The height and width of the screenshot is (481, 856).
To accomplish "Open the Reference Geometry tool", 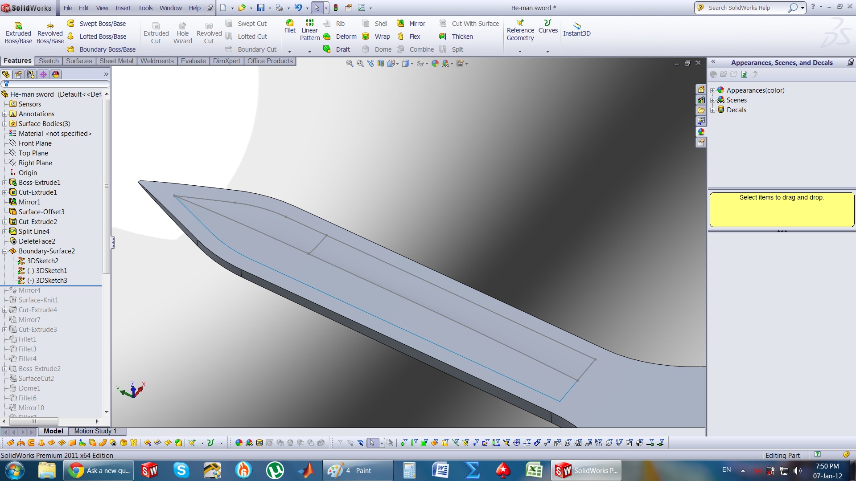I will point(520,30).
